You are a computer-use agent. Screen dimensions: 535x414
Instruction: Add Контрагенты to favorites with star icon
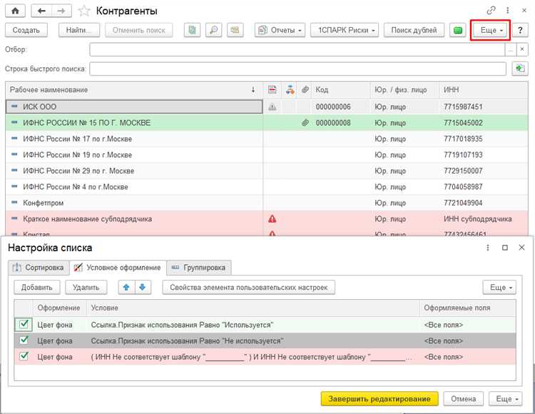84,11
